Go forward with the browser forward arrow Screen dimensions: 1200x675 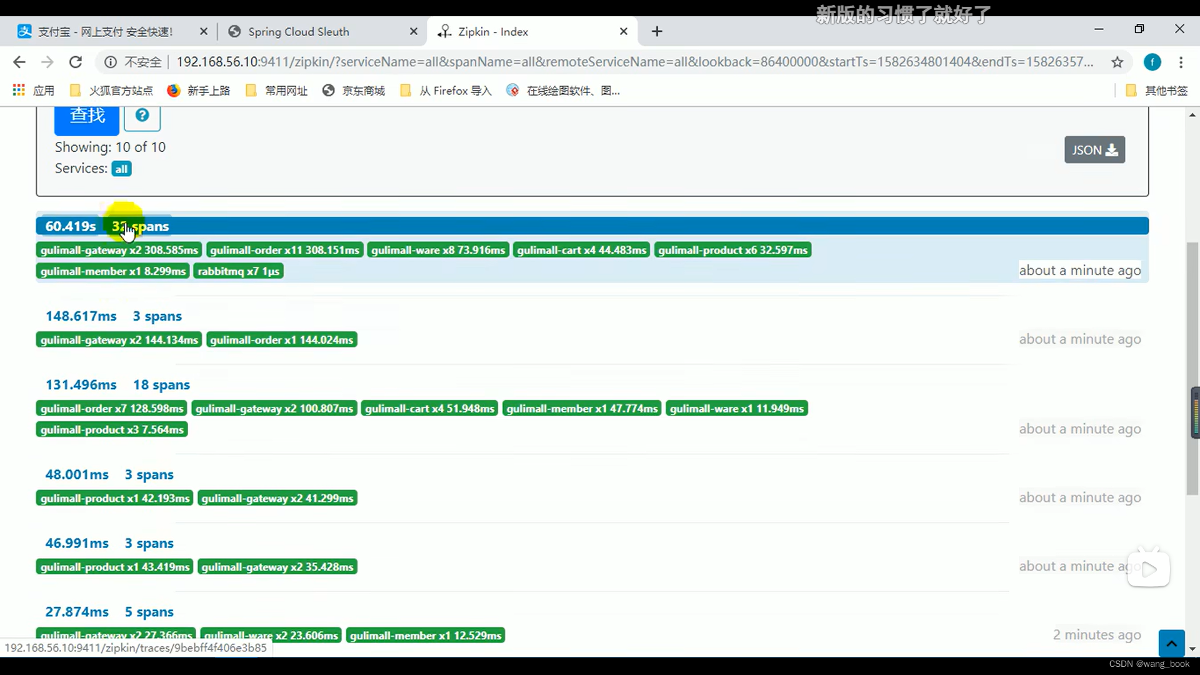click(47, 62)
